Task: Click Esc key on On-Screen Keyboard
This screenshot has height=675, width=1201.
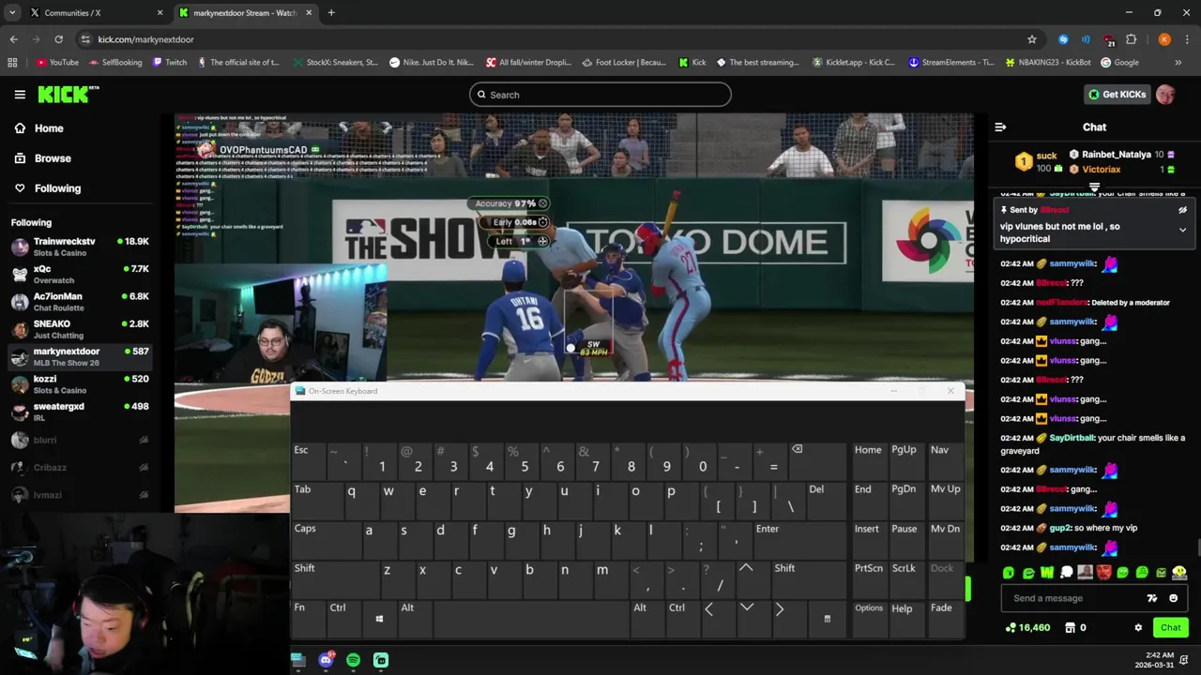Action: click(308, 461)
